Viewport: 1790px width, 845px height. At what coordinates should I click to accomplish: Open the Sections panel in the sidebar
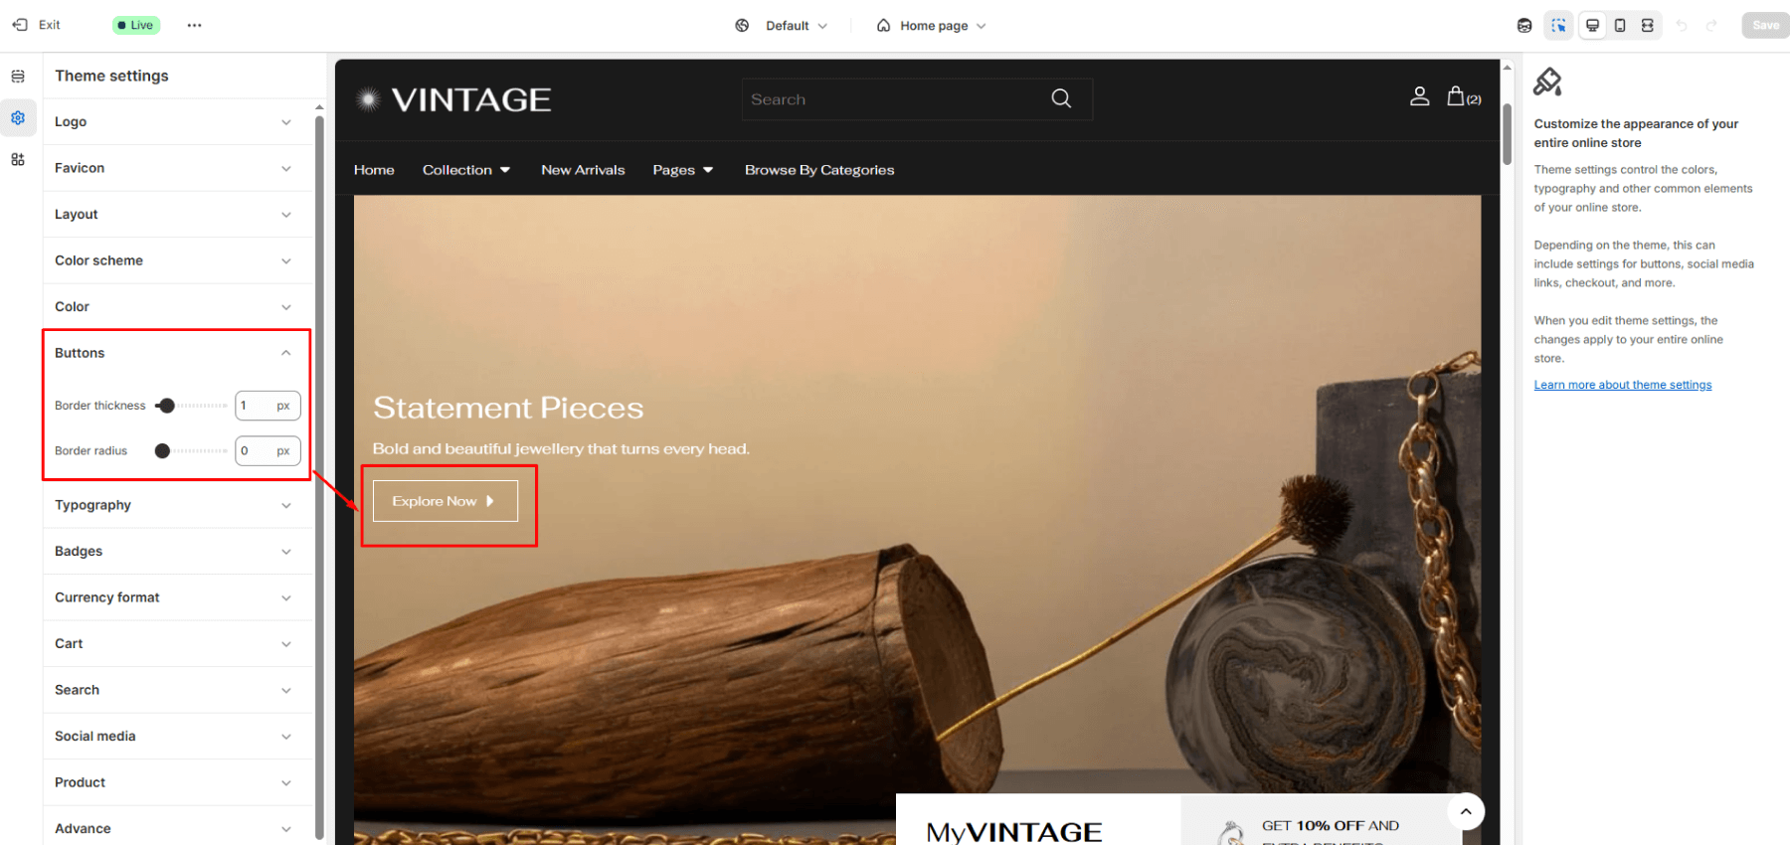pos(18,76)
